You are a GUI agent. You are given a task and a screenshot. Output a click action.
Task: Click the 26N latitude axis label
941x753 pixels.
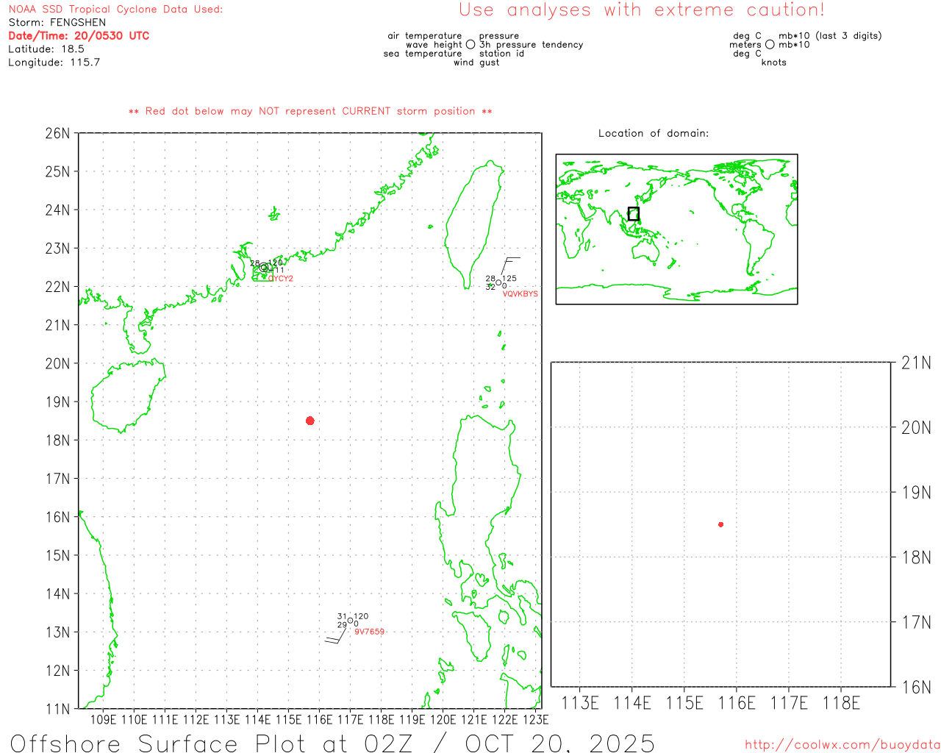57,133
